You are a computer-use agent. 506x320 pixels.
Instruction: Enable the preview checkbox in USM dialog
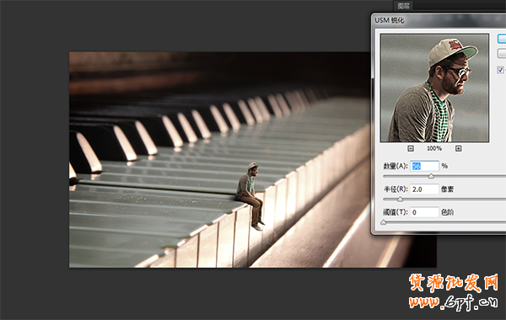(x=500, y=70)
